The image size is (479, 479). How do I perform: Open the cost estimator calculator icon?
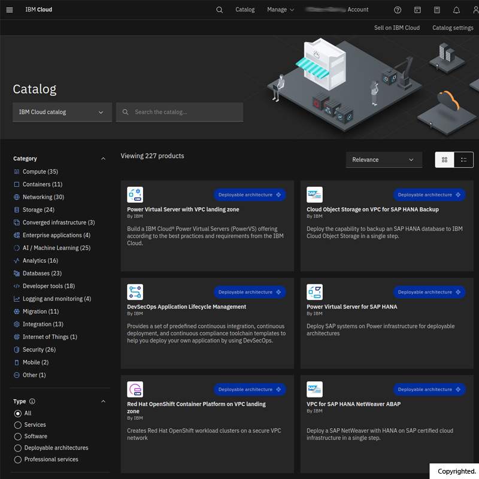click(x=437, y=10)
